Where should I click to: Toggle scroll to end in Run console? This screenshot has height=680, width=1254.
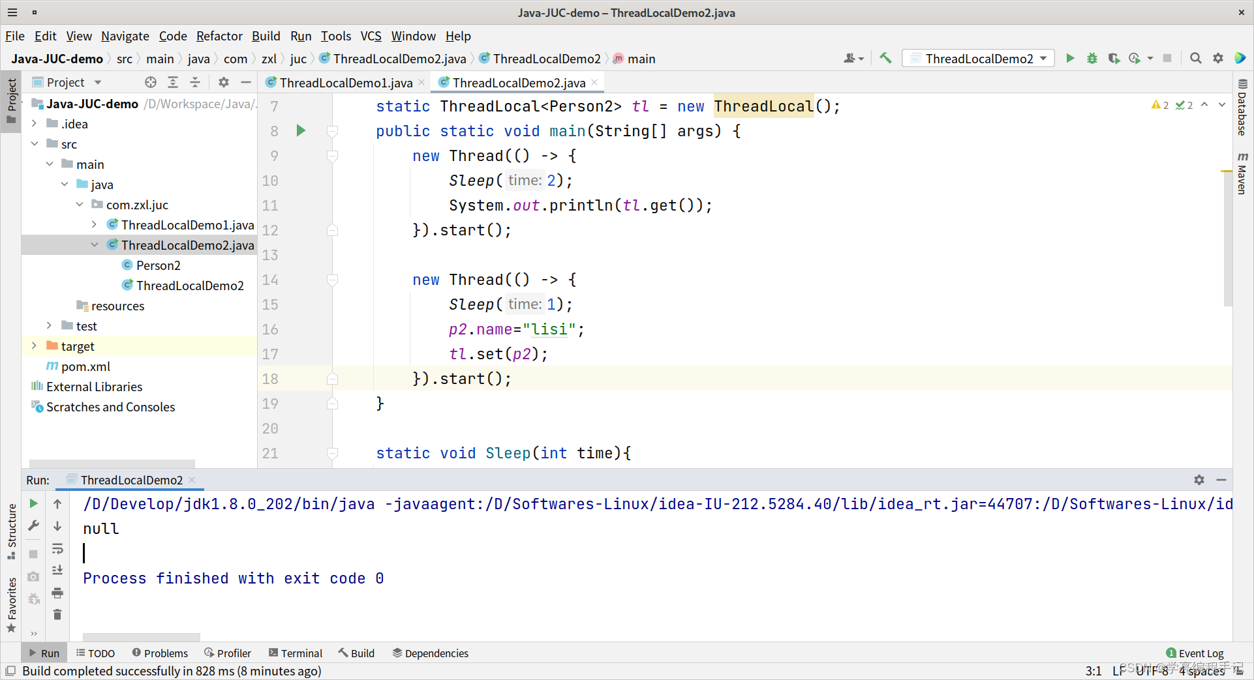pyautogui.click(x=57, y=570)
